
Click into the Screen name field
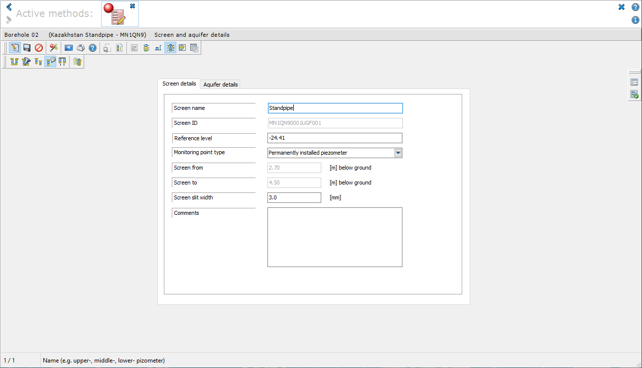click(x=335, y=108)
